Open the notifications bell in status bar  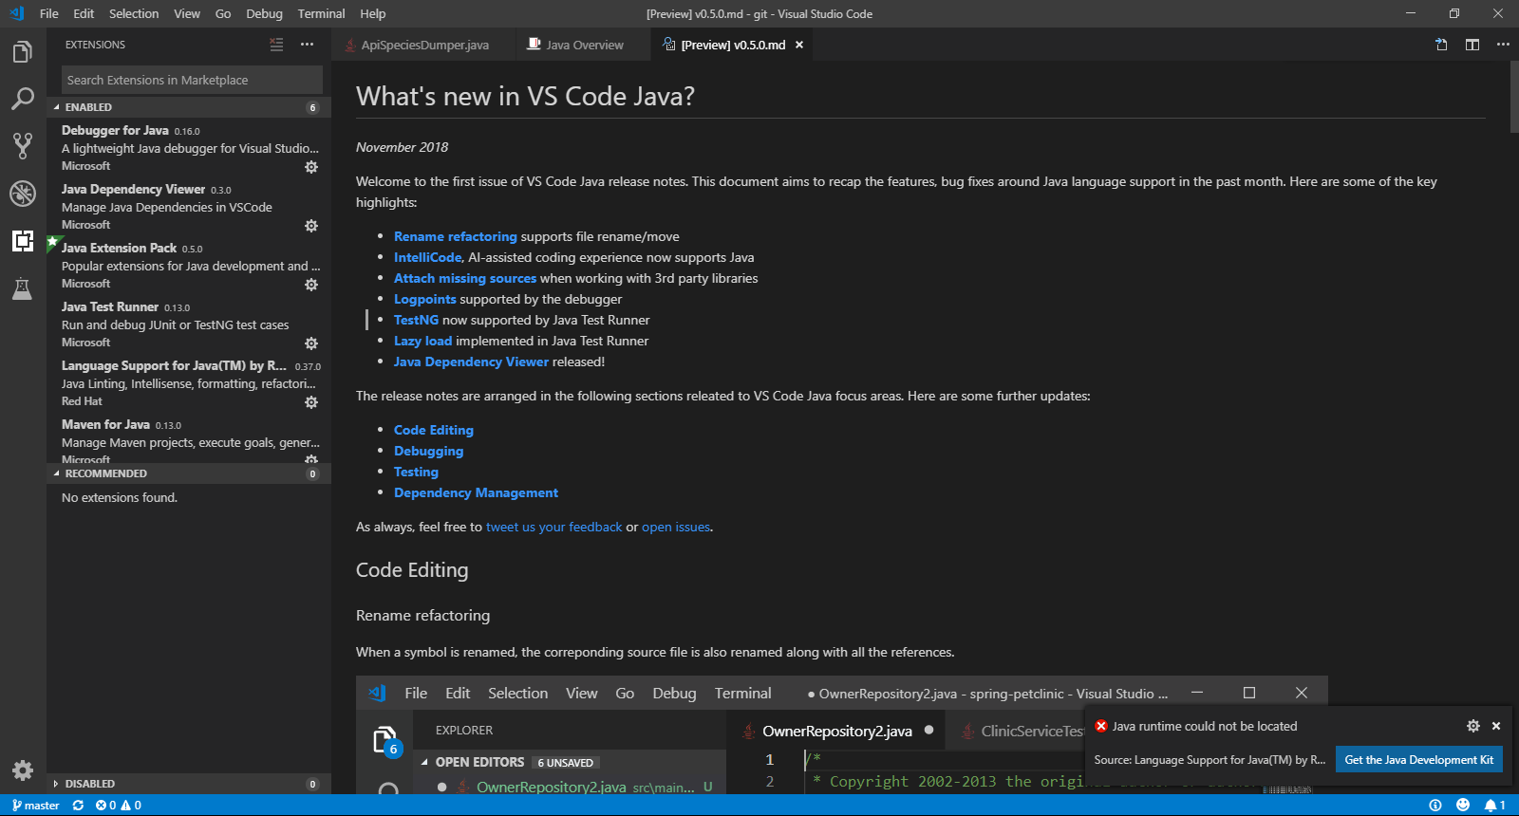point(1495,806)
